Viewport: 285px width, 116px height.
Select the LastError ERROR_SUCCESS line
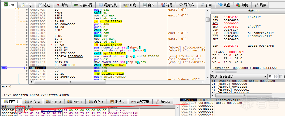[245, 68]
